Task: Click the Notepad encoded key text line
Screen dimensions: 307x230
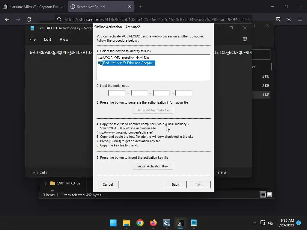Action: click(x=61, y=52)
